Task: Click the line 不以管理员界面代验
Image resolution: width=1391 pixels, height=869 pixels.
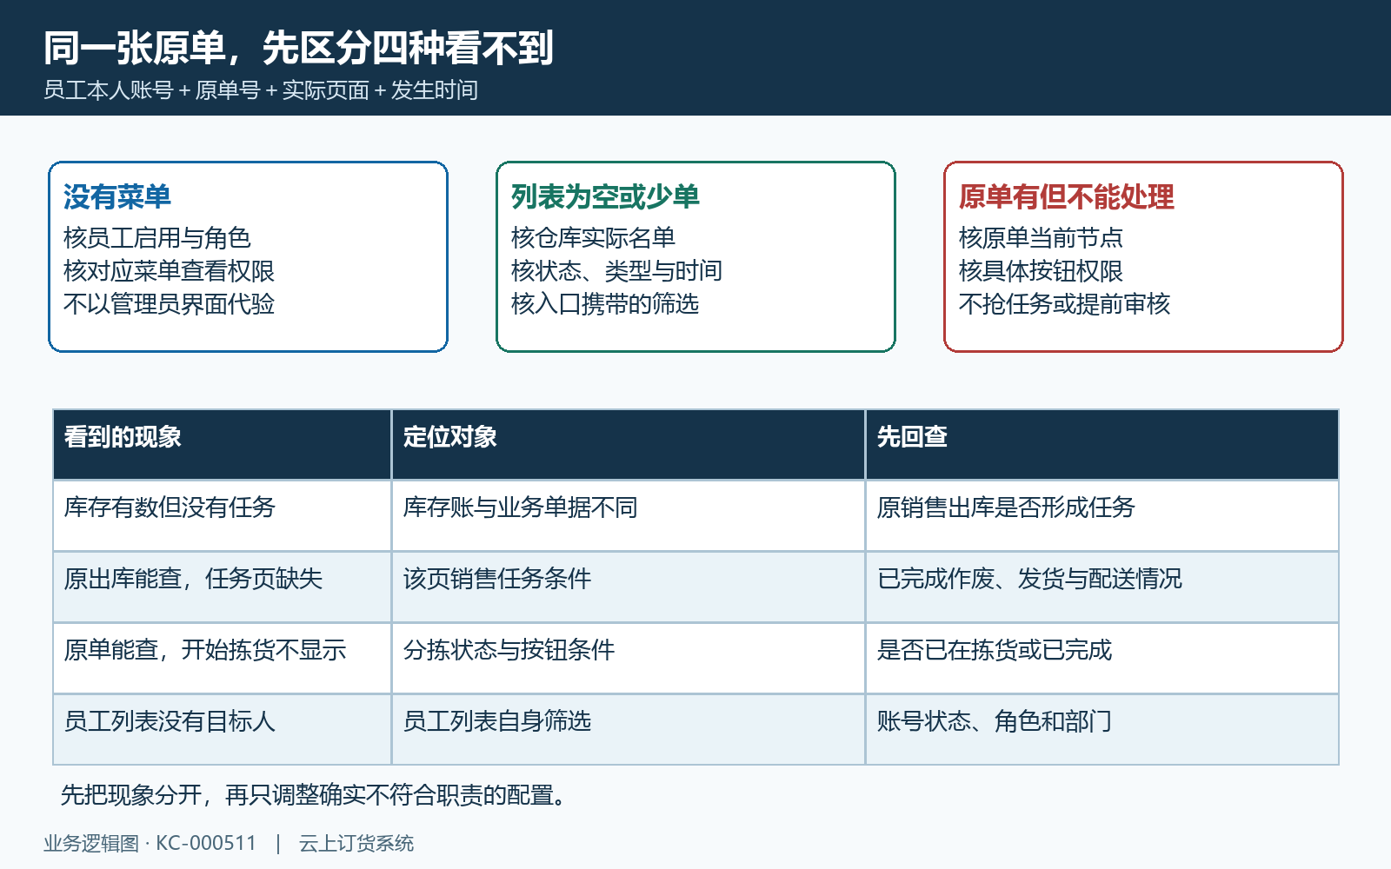Action: [169, 304]
